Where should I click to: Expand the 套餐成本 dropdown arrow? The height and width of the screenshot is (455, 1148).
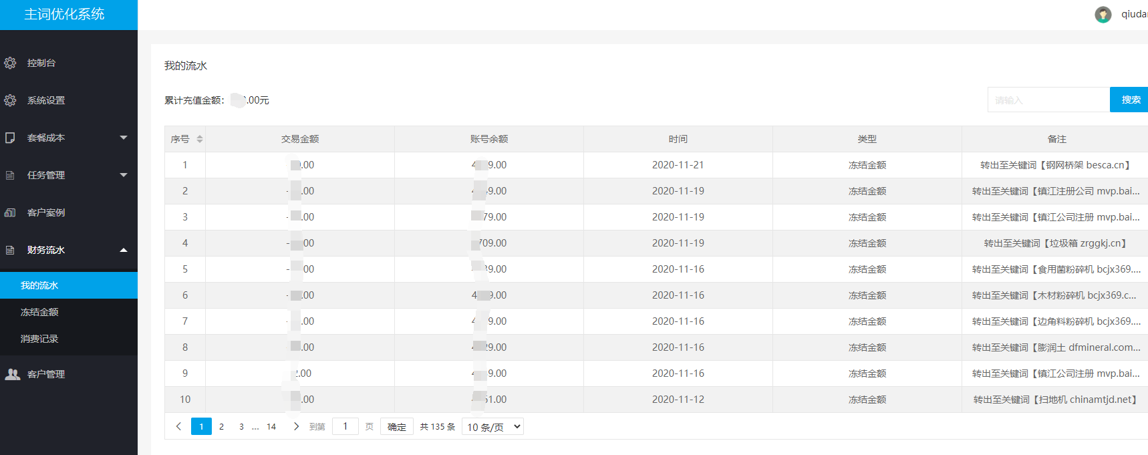click(x=124, y=138)
